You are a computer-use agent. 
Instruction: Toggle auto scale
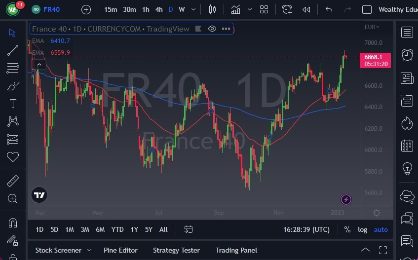click(380, 229)
